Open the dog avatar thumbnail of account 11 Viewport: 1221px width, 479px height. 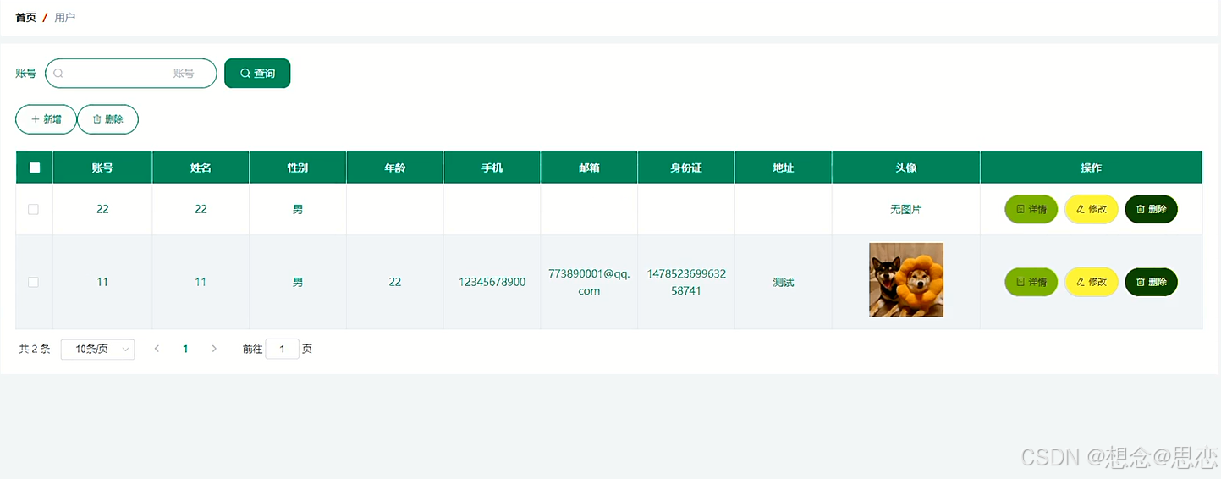tap(906, 280)
